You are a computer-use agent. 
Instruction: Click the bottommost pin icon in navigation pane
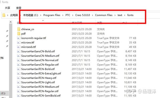[7, 46]
